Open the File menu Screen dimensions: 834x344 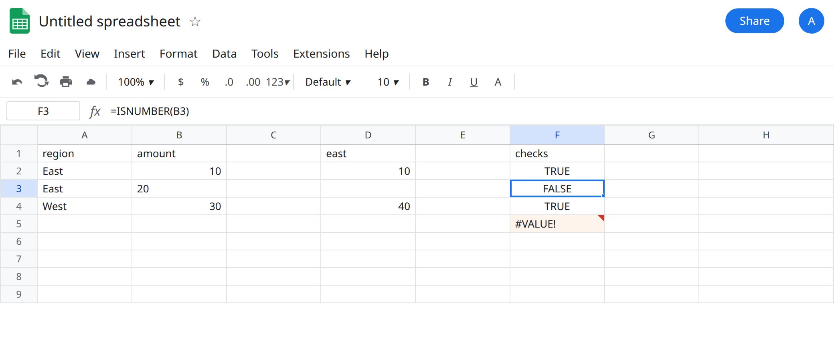pos(17,54)
